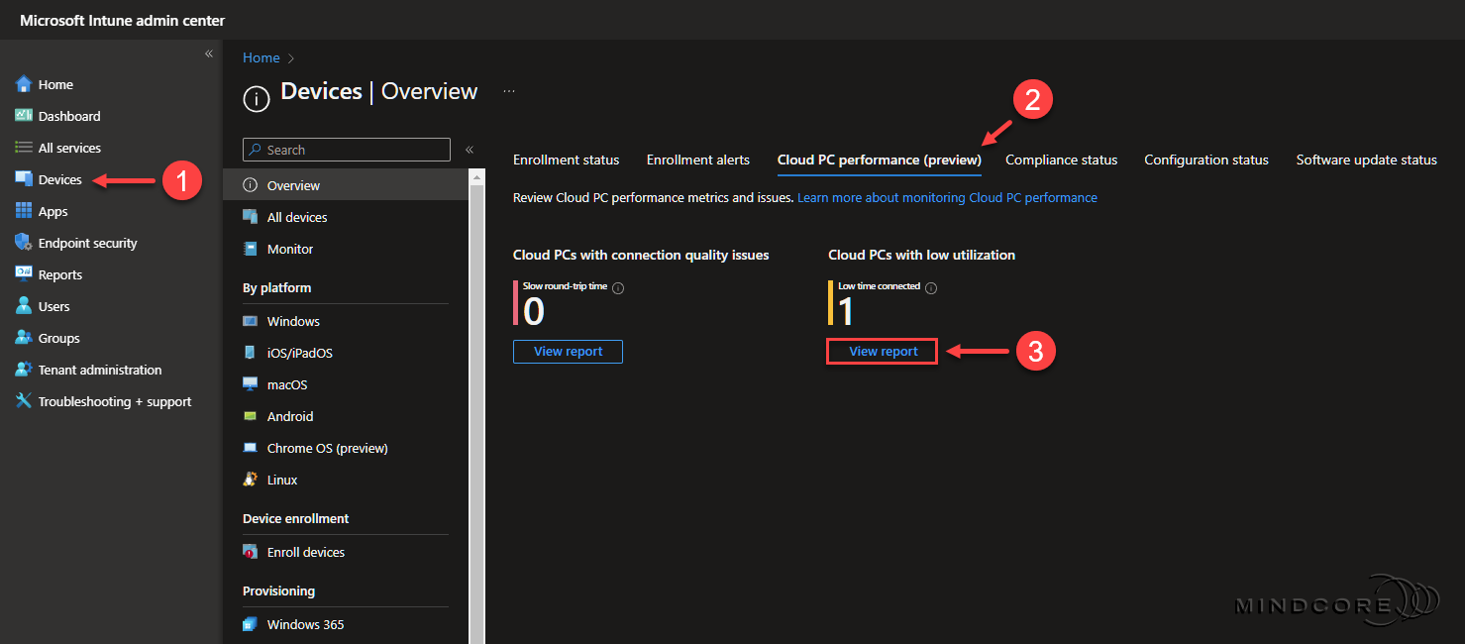Viewport: 1465px width, 644px height.
Task: Open the Learn more about Cloud PC performance link
Action: pos(947,197)
